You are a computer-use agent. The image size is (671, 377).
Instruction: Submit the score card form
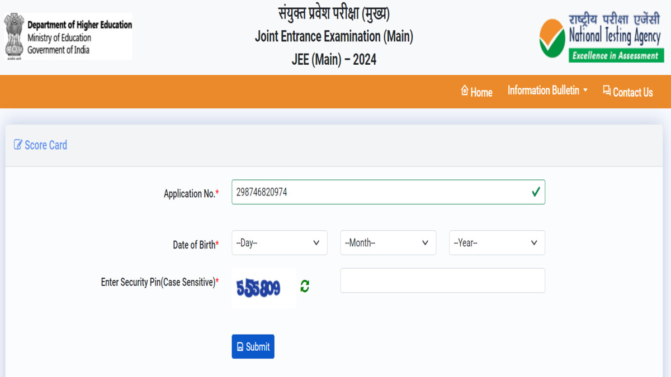253,346
